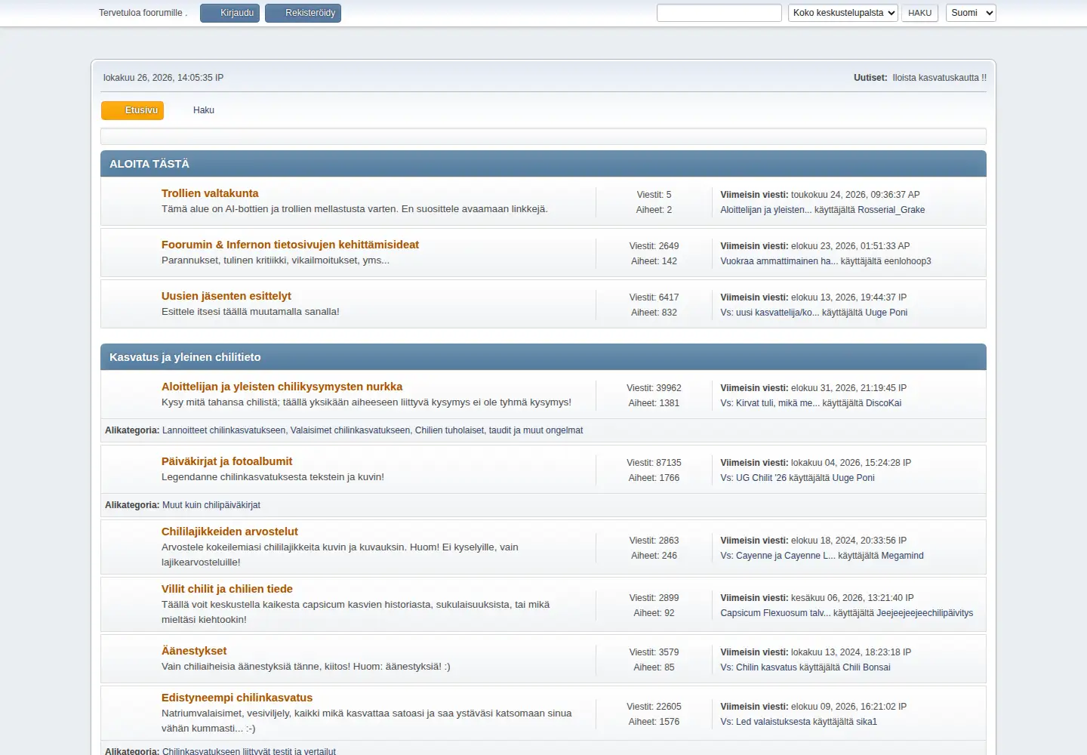Open the Suomi language dropdown
The image size is (1087, 755).
(971, 13)
